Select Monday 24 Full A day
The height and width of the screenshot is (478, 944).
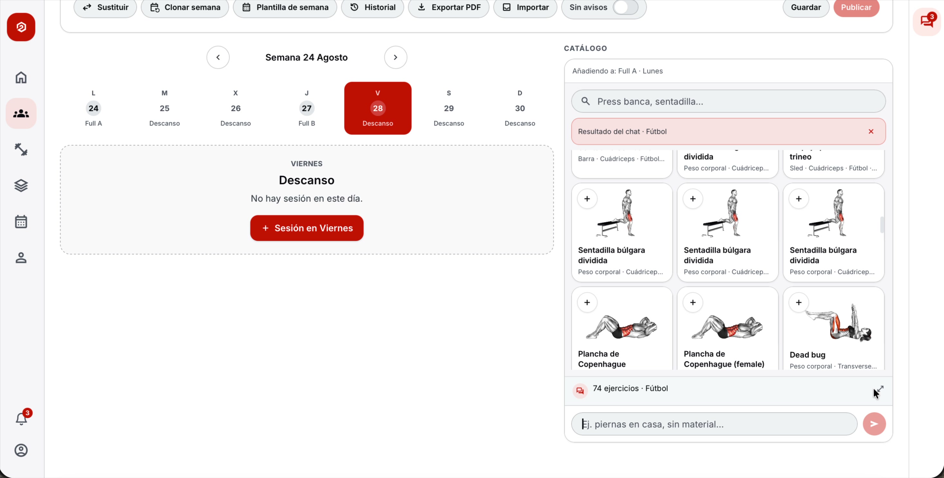click(x=93, y=108)
